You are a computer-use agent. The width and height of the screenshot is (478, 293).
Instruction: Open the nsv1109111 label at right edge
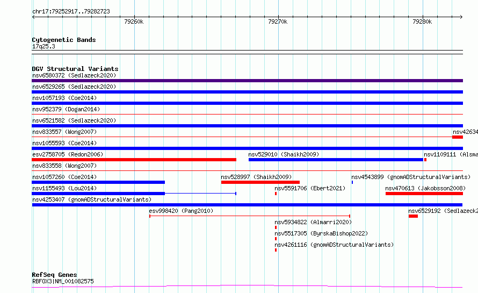(451, 154)
